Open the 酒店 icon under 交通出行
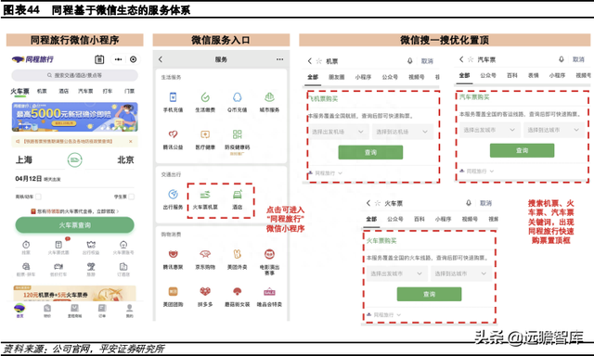 point(238,195)
